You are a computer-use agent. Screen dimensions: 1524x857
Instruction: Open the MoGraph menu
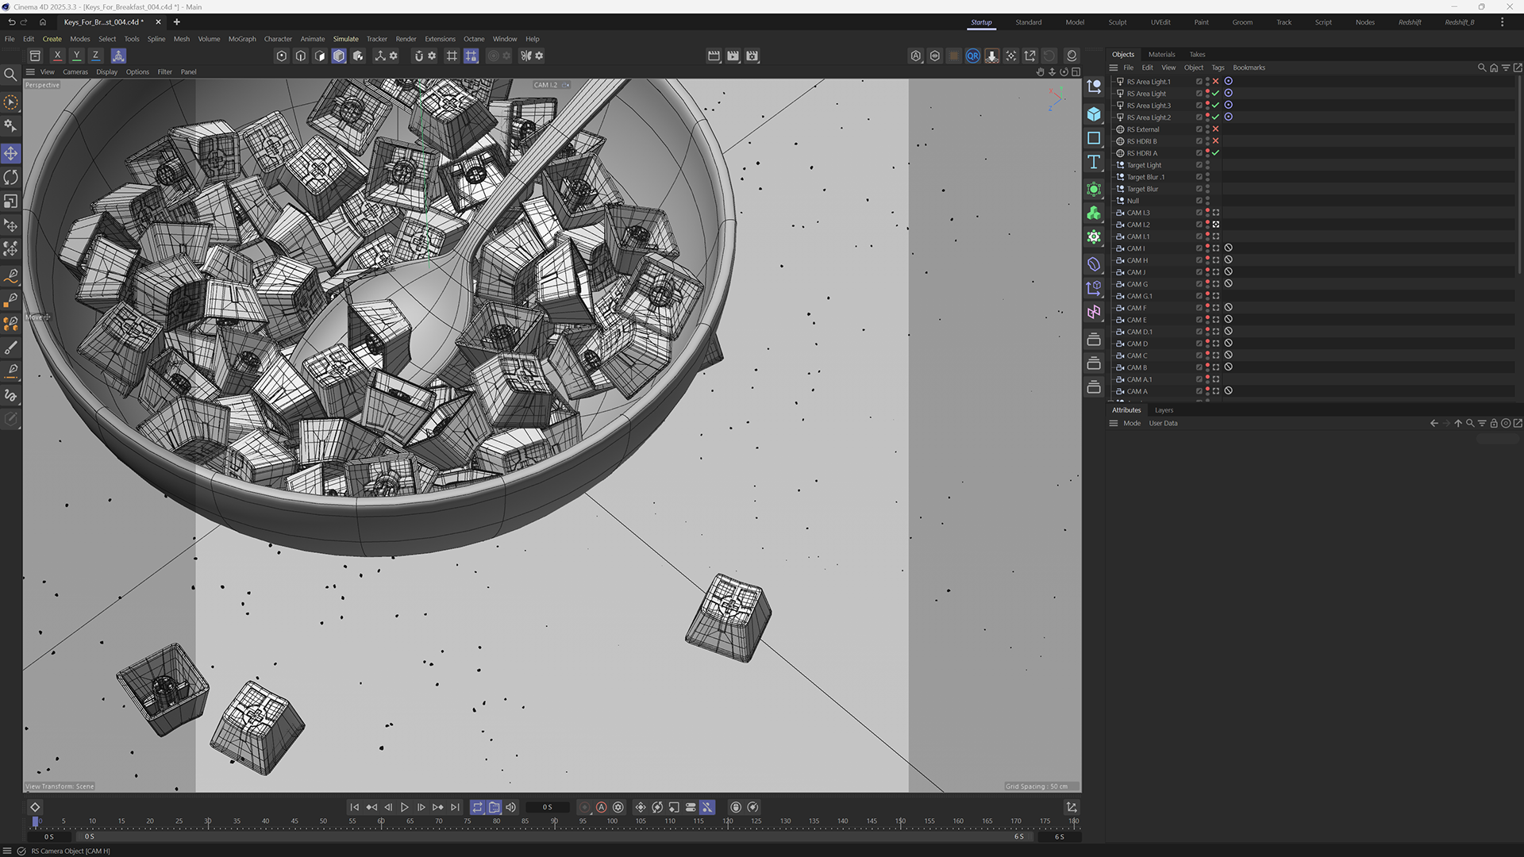pos(242,39)
